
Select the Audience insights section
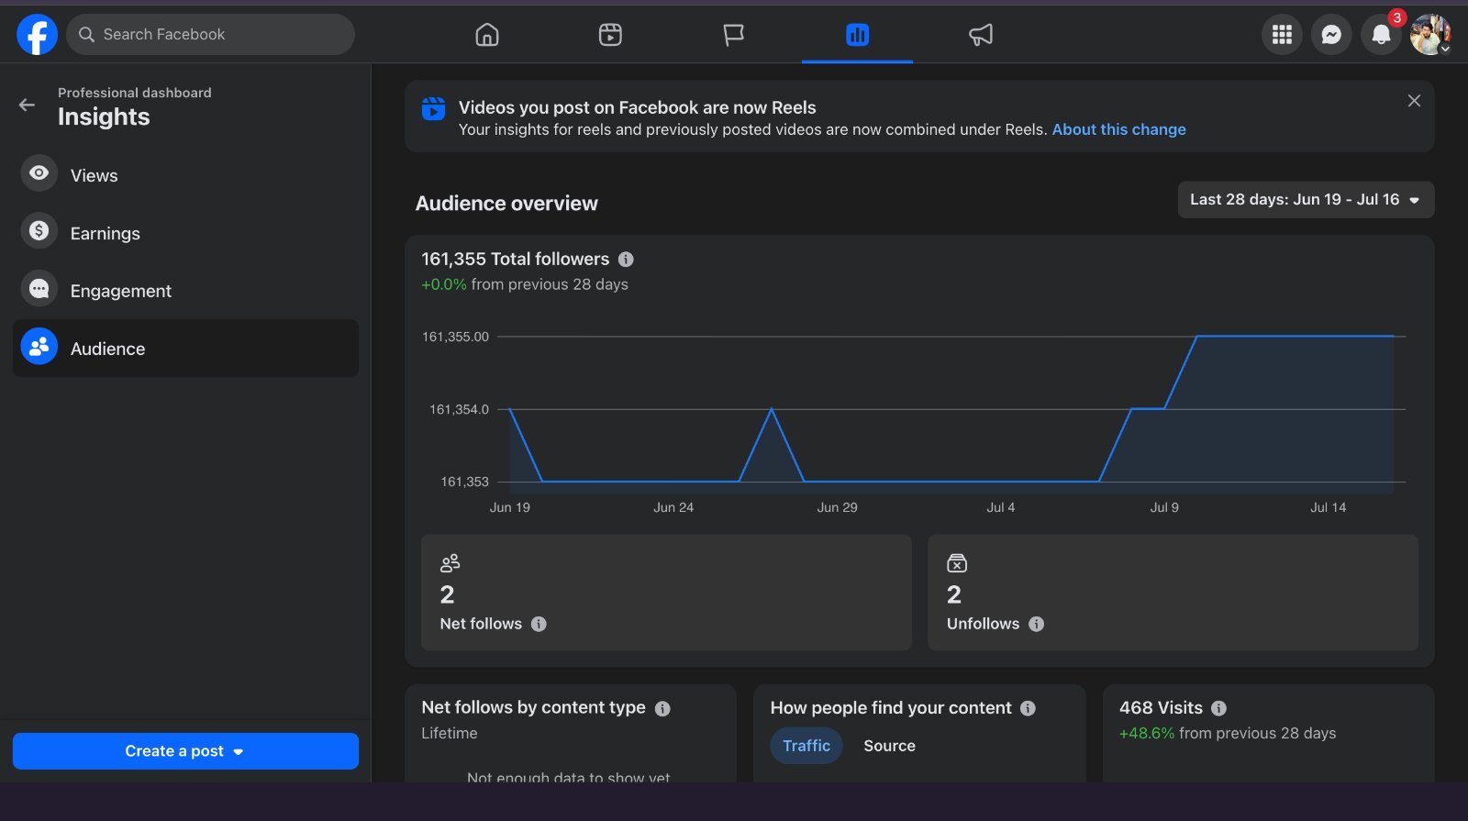[185, 348]
